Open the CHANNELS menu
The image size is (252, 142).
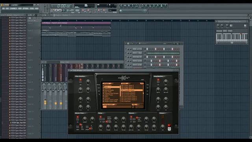point(13,9)
